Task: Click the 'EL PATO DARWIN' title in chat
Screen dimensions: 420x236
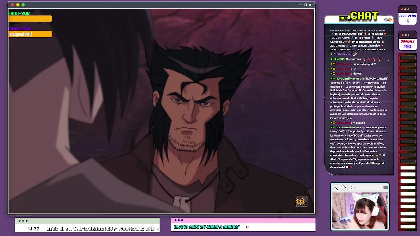Action: click(x=376, y=79)
